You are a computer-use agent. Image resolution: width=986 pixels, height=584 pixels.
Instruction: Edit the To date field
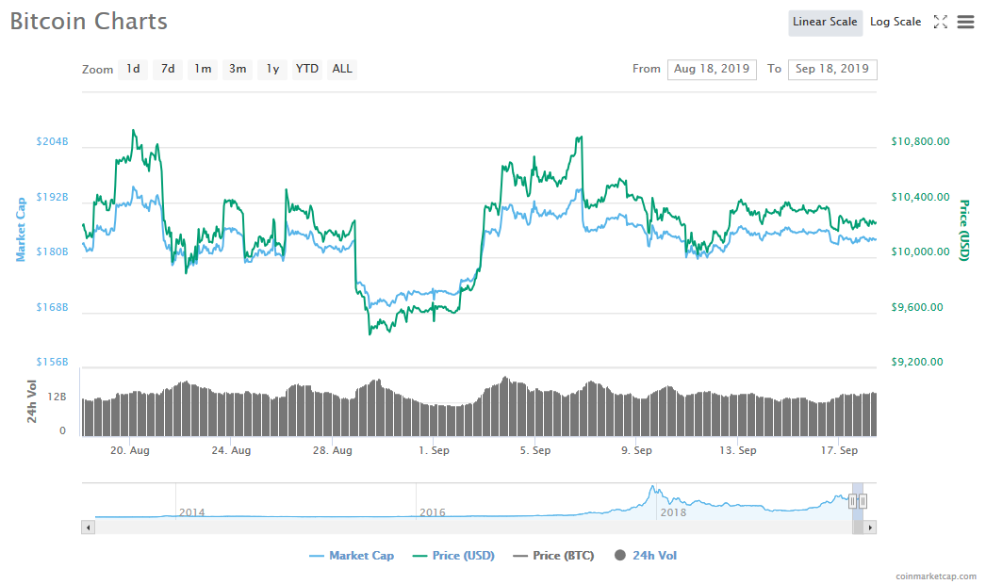832,69
